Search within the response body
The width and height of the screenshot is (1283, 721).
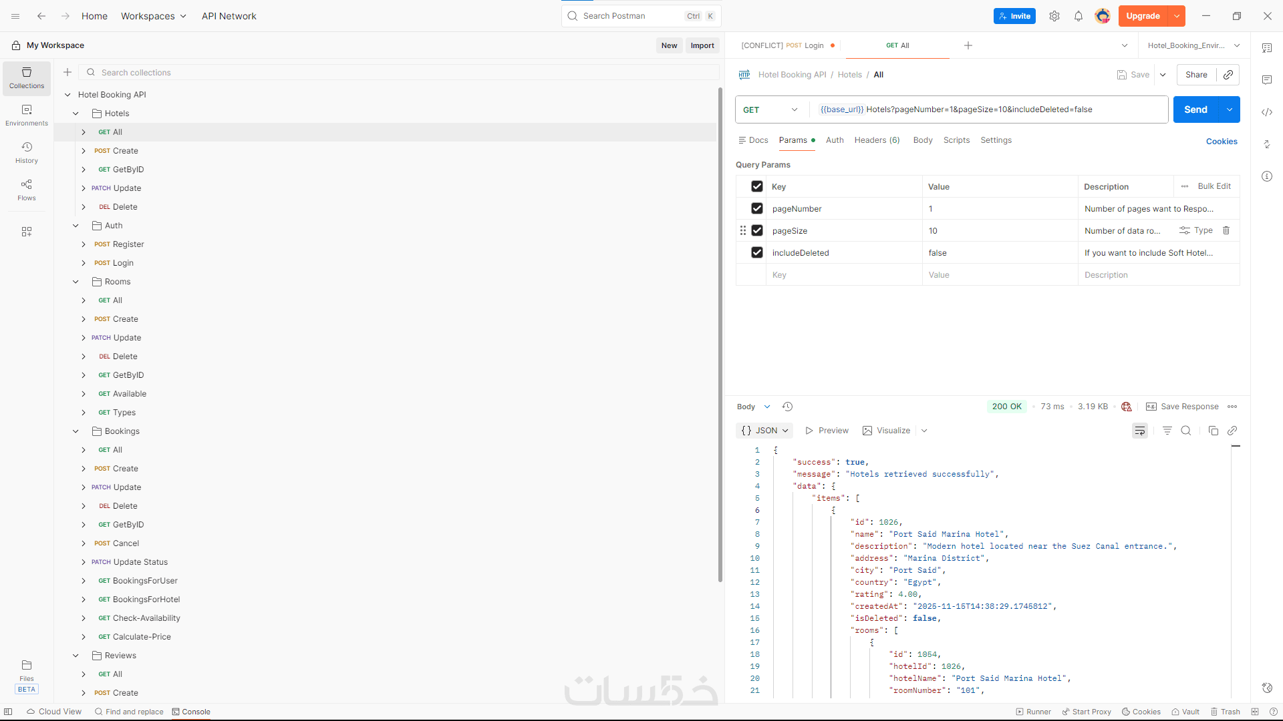pos(1186,431)
